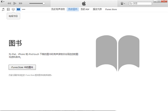This screenshot has height=111, width=168.
Task: Maximize the iTunes window
Action: (x=159, y=1)
